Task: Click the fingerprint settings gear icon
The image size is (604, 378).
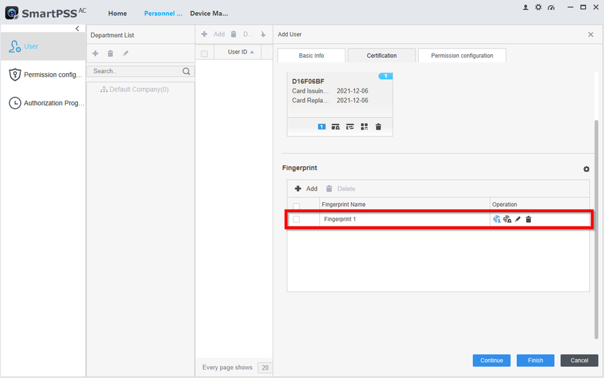Action: pos(586,169)
